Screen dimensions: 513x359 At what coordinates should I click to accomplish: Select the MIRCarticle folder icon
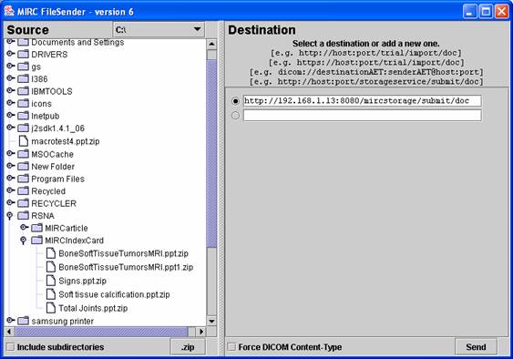pos(37,228)
